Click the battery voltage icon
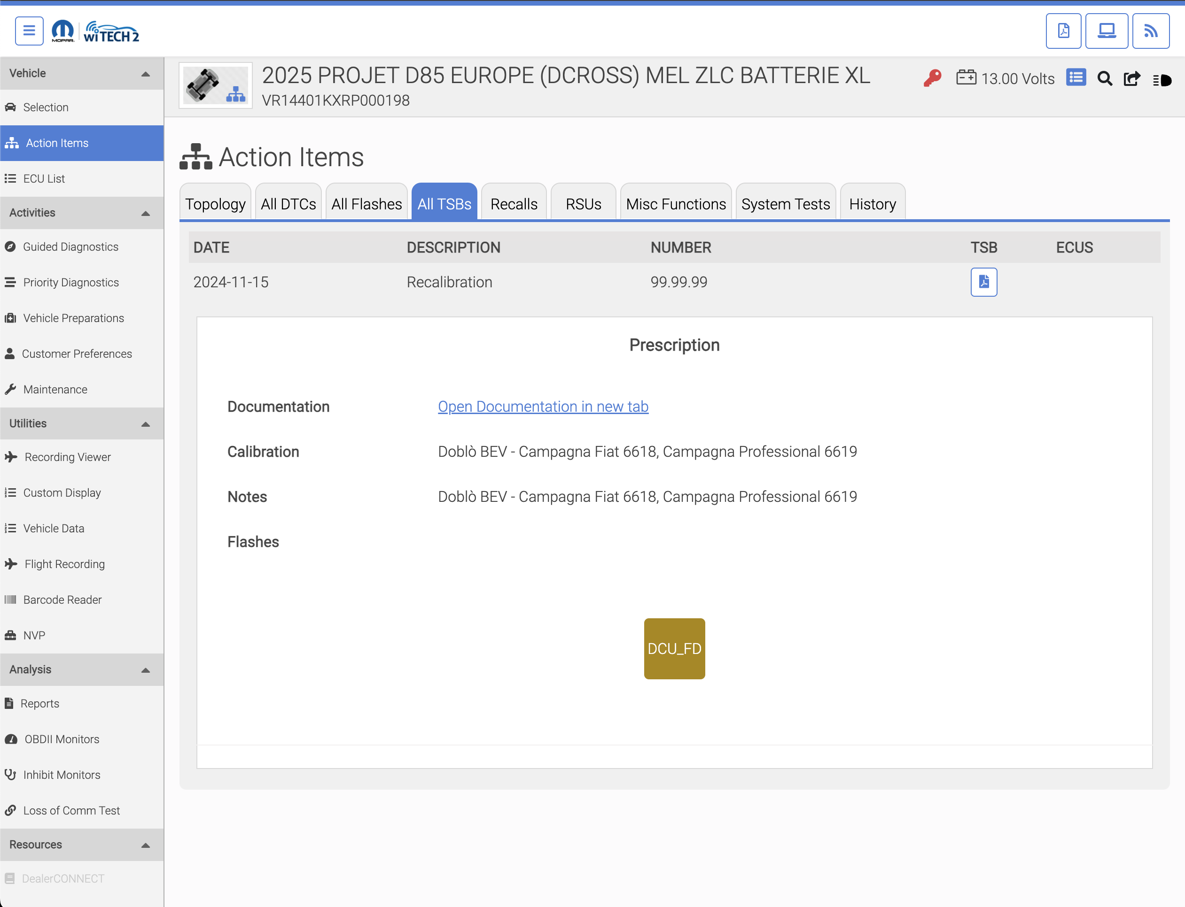This screenshot has width=1185, height=907. pos(966,77)
